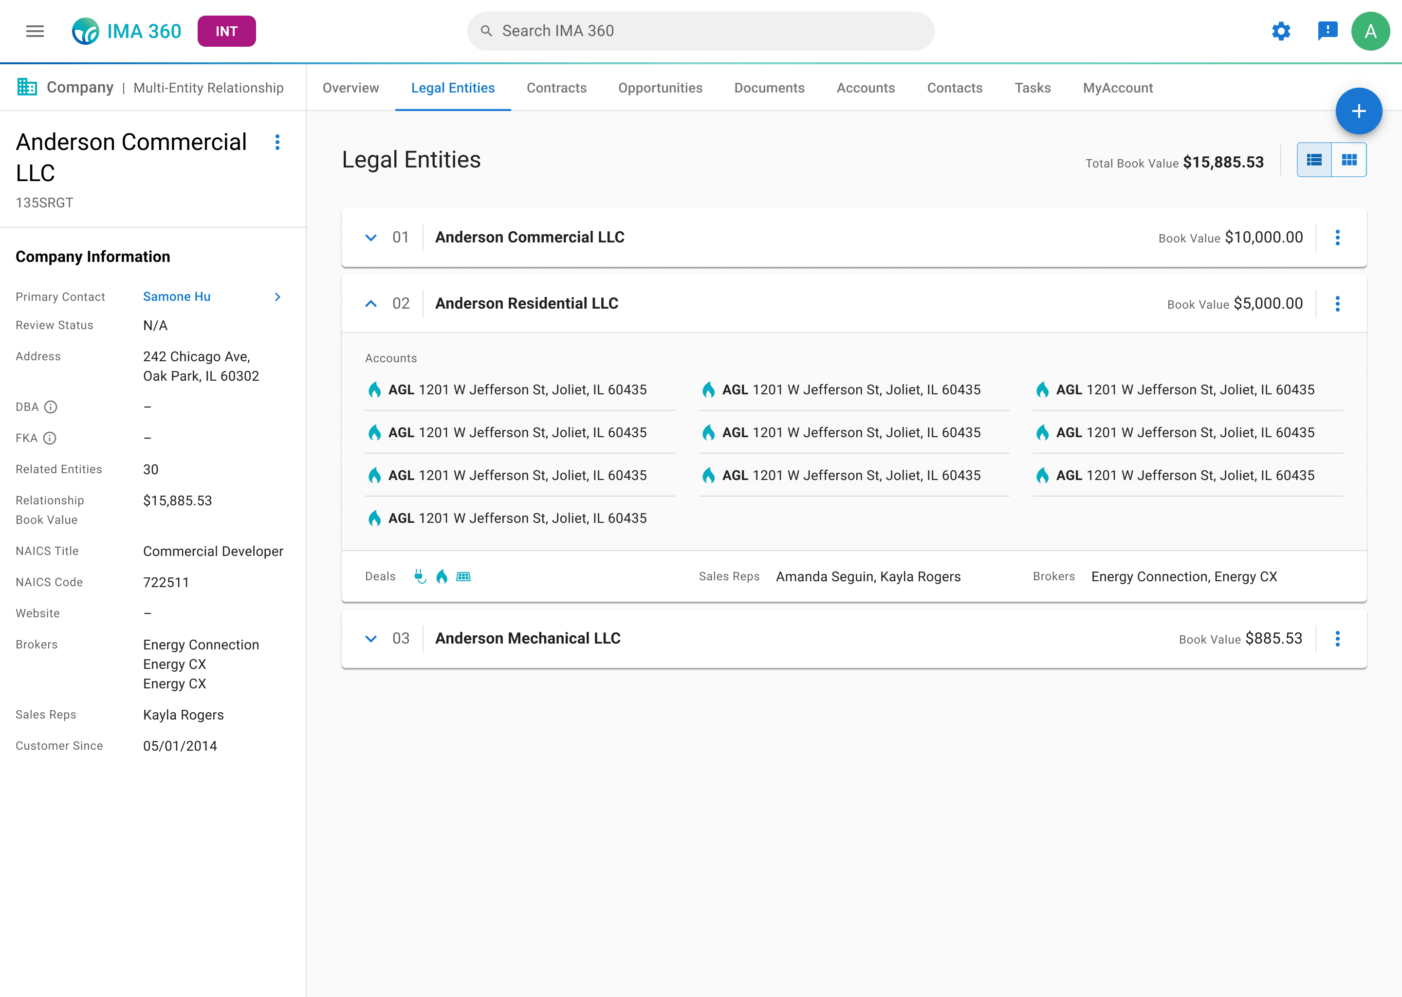Viewport: 1402px width, 997px height.
Task: Open Samone Hu primary contact link
Action: coord(177,296)
